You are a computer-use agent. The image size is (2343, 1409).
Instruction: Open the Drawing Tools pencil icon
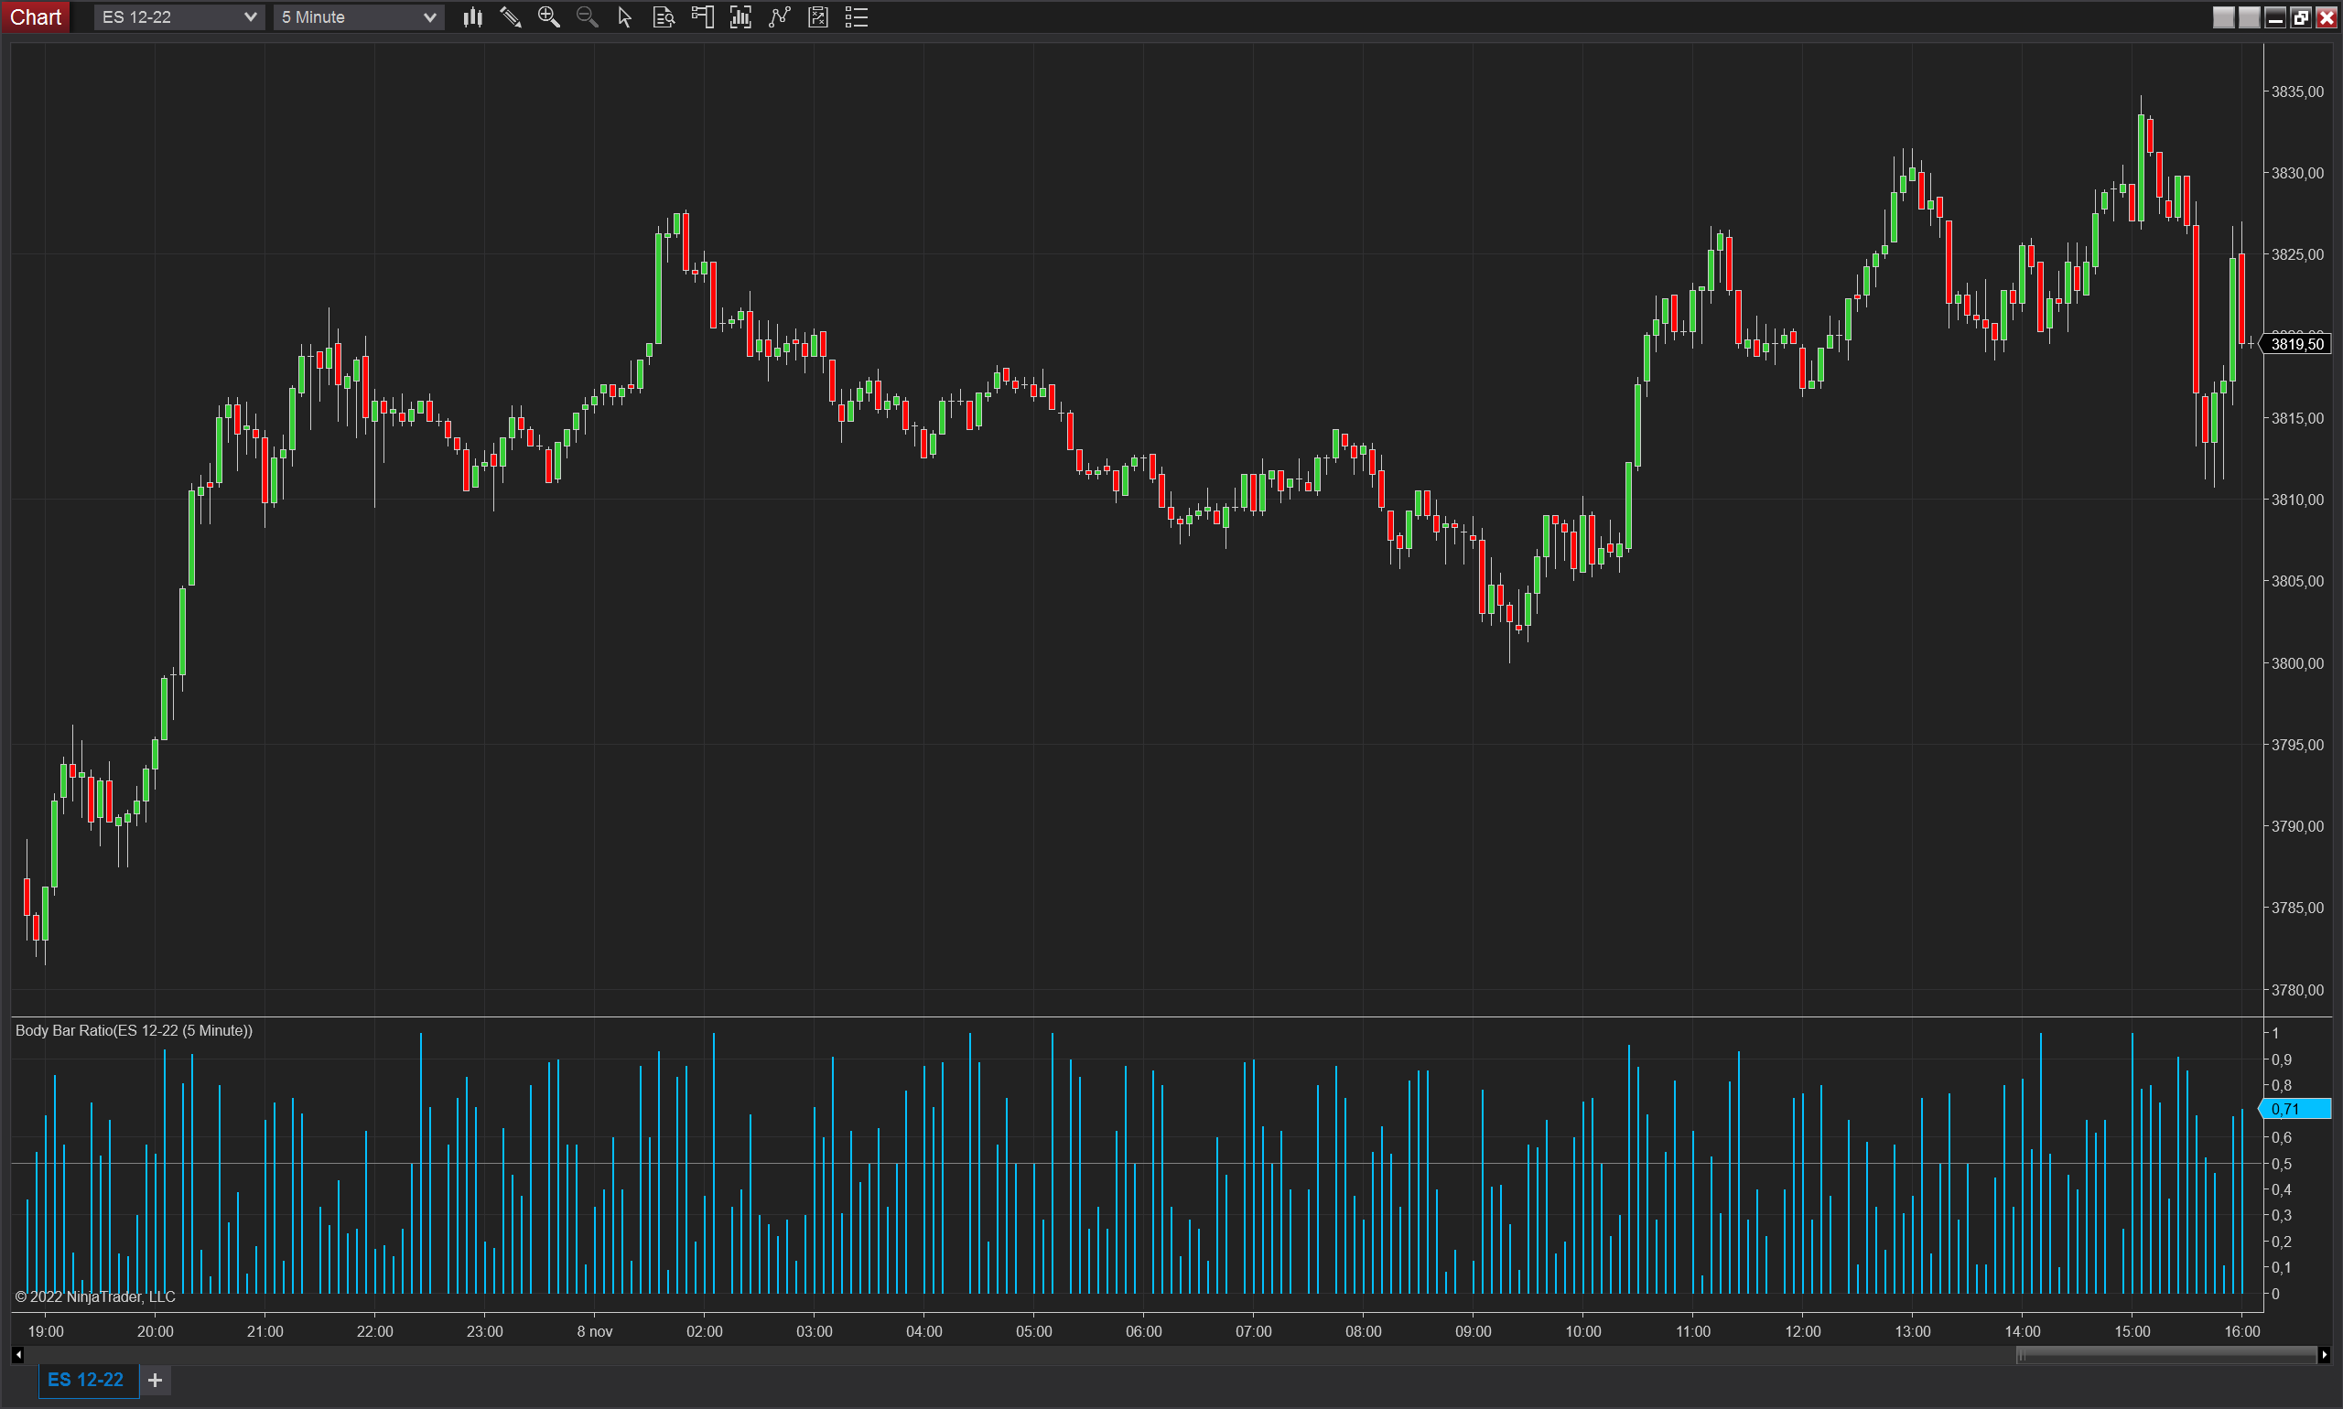pyautogui.click(x=511, y=17)
